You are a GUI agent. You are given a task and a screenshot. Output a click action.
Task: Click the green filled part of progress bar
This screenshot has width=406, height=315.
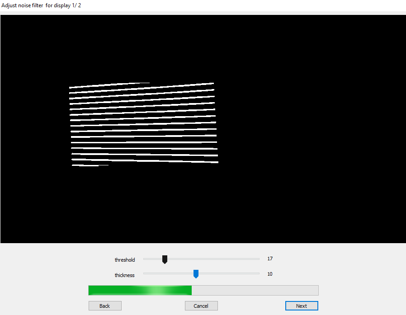click(x=140, y=290)
